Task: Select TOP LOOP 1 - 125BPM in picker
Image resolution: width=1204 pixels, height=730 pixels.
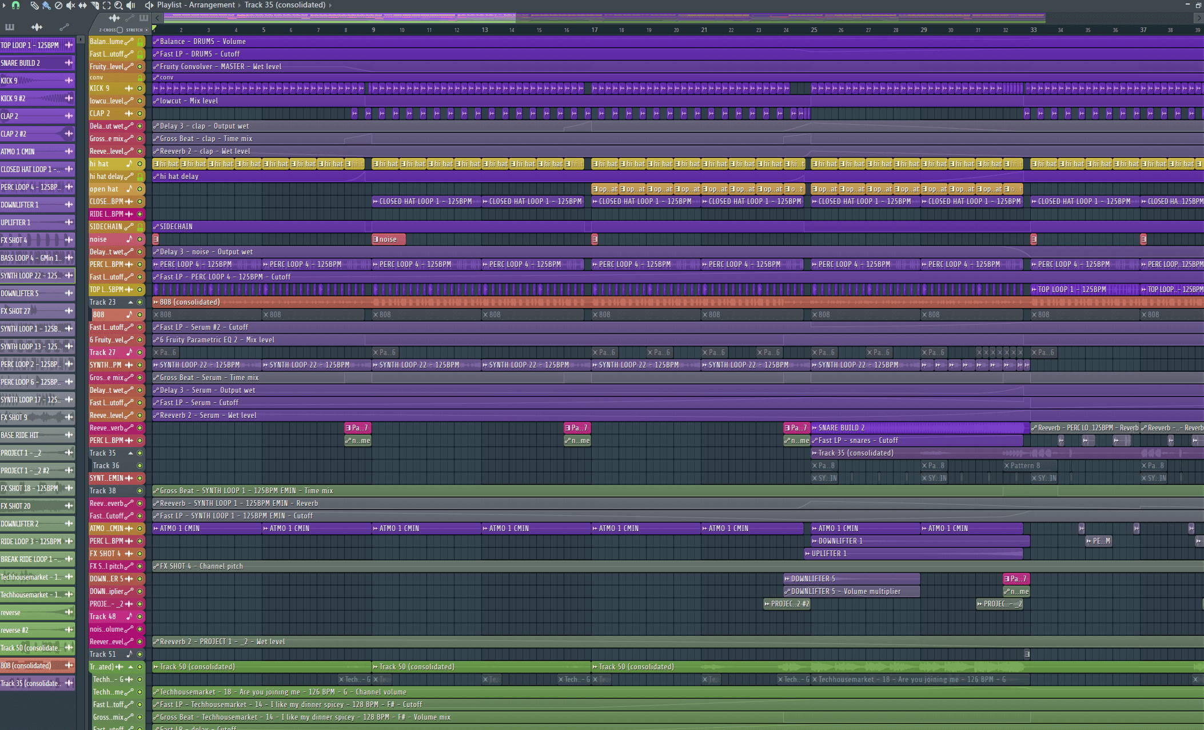Action: [37, 45]
